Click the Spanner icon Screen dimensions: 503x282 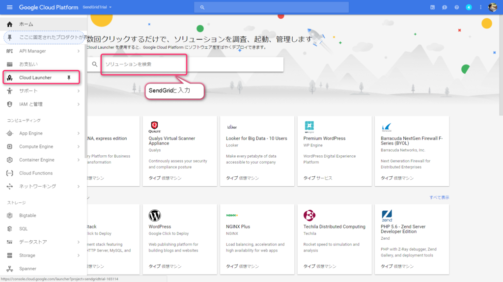pyautogui.click(x=10, y=269)
